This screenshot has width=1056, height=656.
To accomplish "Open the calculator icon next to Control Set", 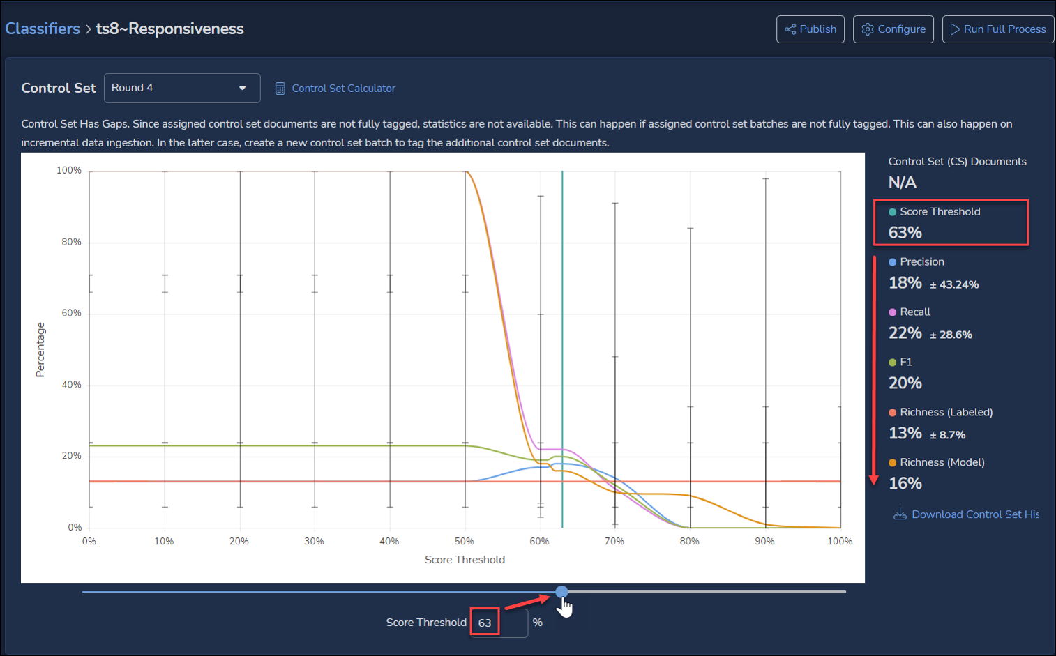I will point(280,89).
